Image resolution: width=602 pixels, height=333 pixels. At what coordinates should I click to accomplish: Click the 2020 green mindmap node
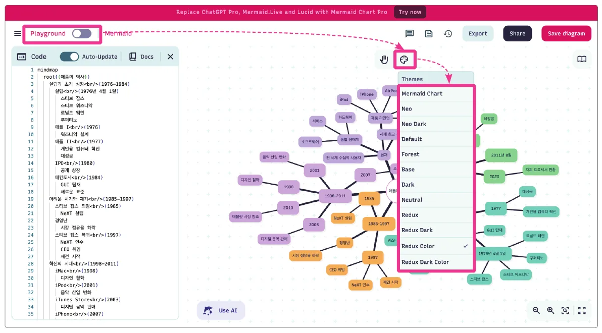494,177
